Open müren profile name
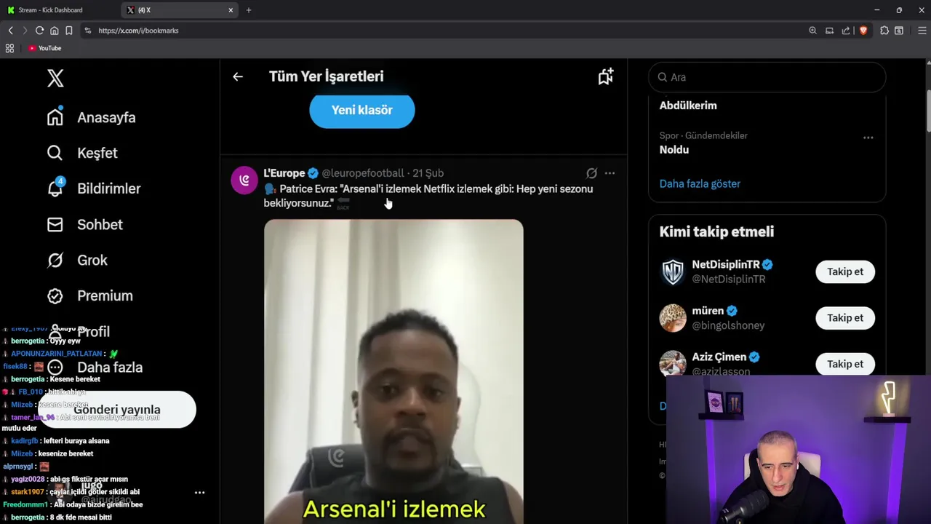This screenshot has width=931, height=524. [708, 311]
